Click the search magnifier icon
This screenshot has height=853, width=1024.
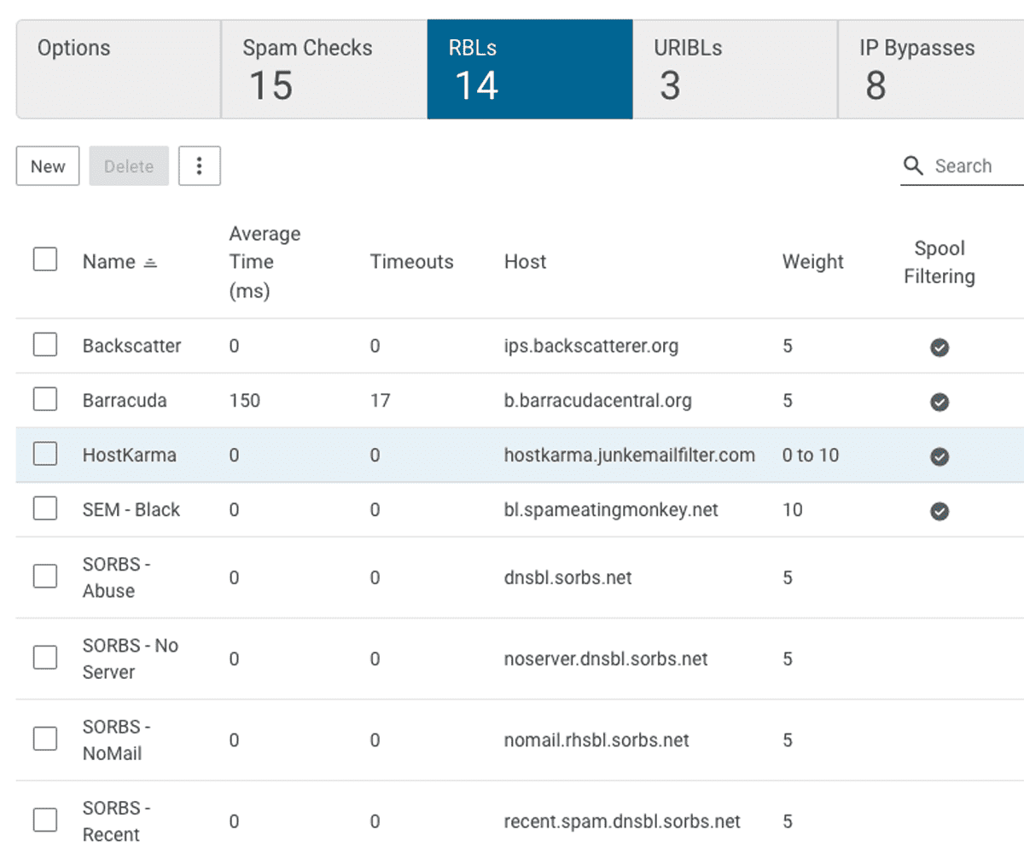913,166
